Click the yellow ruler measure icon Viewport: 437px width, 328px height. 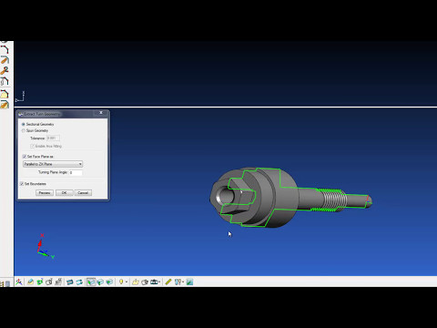pyautogui.click(x=168, y=282)
